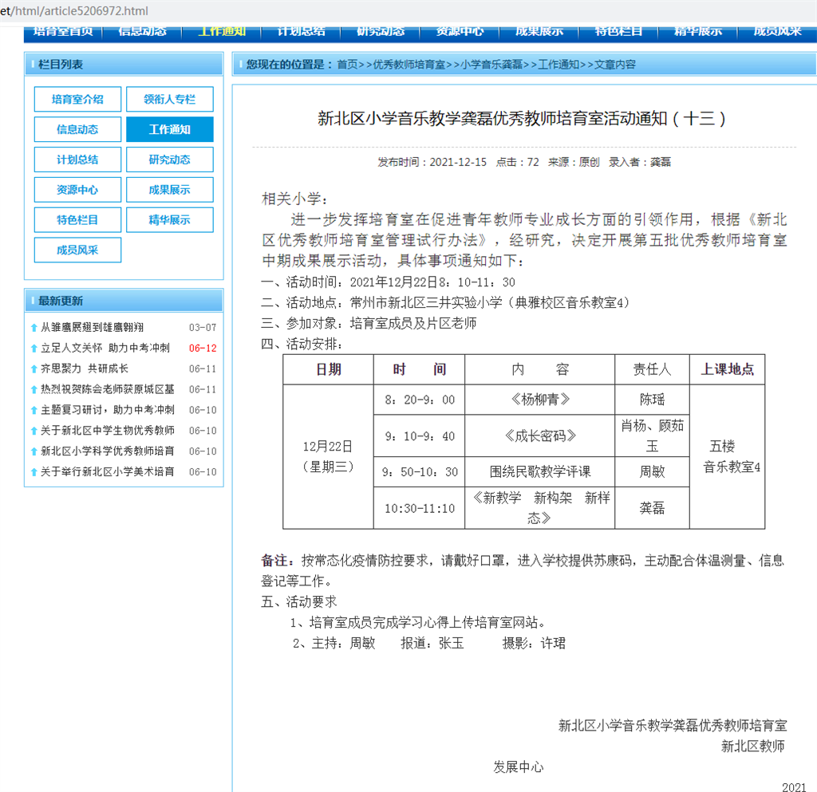
Task: Click the time cell 8：20-9：00
Action: click(420, 400)
